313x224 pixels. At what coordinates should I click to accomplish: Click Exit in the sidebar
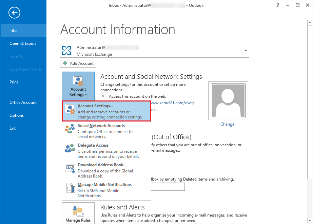(x=13, y=128)
